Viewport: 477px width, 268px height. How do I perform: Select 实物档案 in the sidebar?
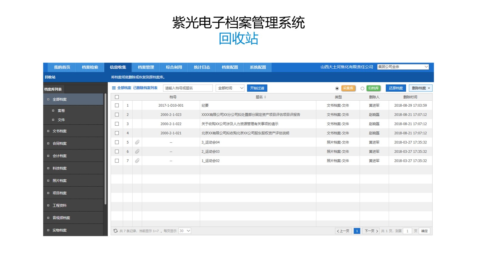pos(73,230)
